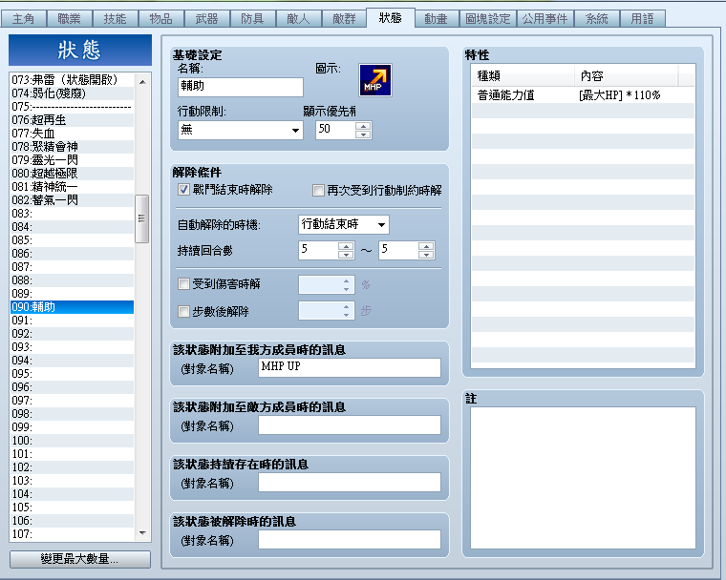Increase minimum 持續回合數 with up arrow
The height and width of the screenshot is (580, 726).
(346, 246)
